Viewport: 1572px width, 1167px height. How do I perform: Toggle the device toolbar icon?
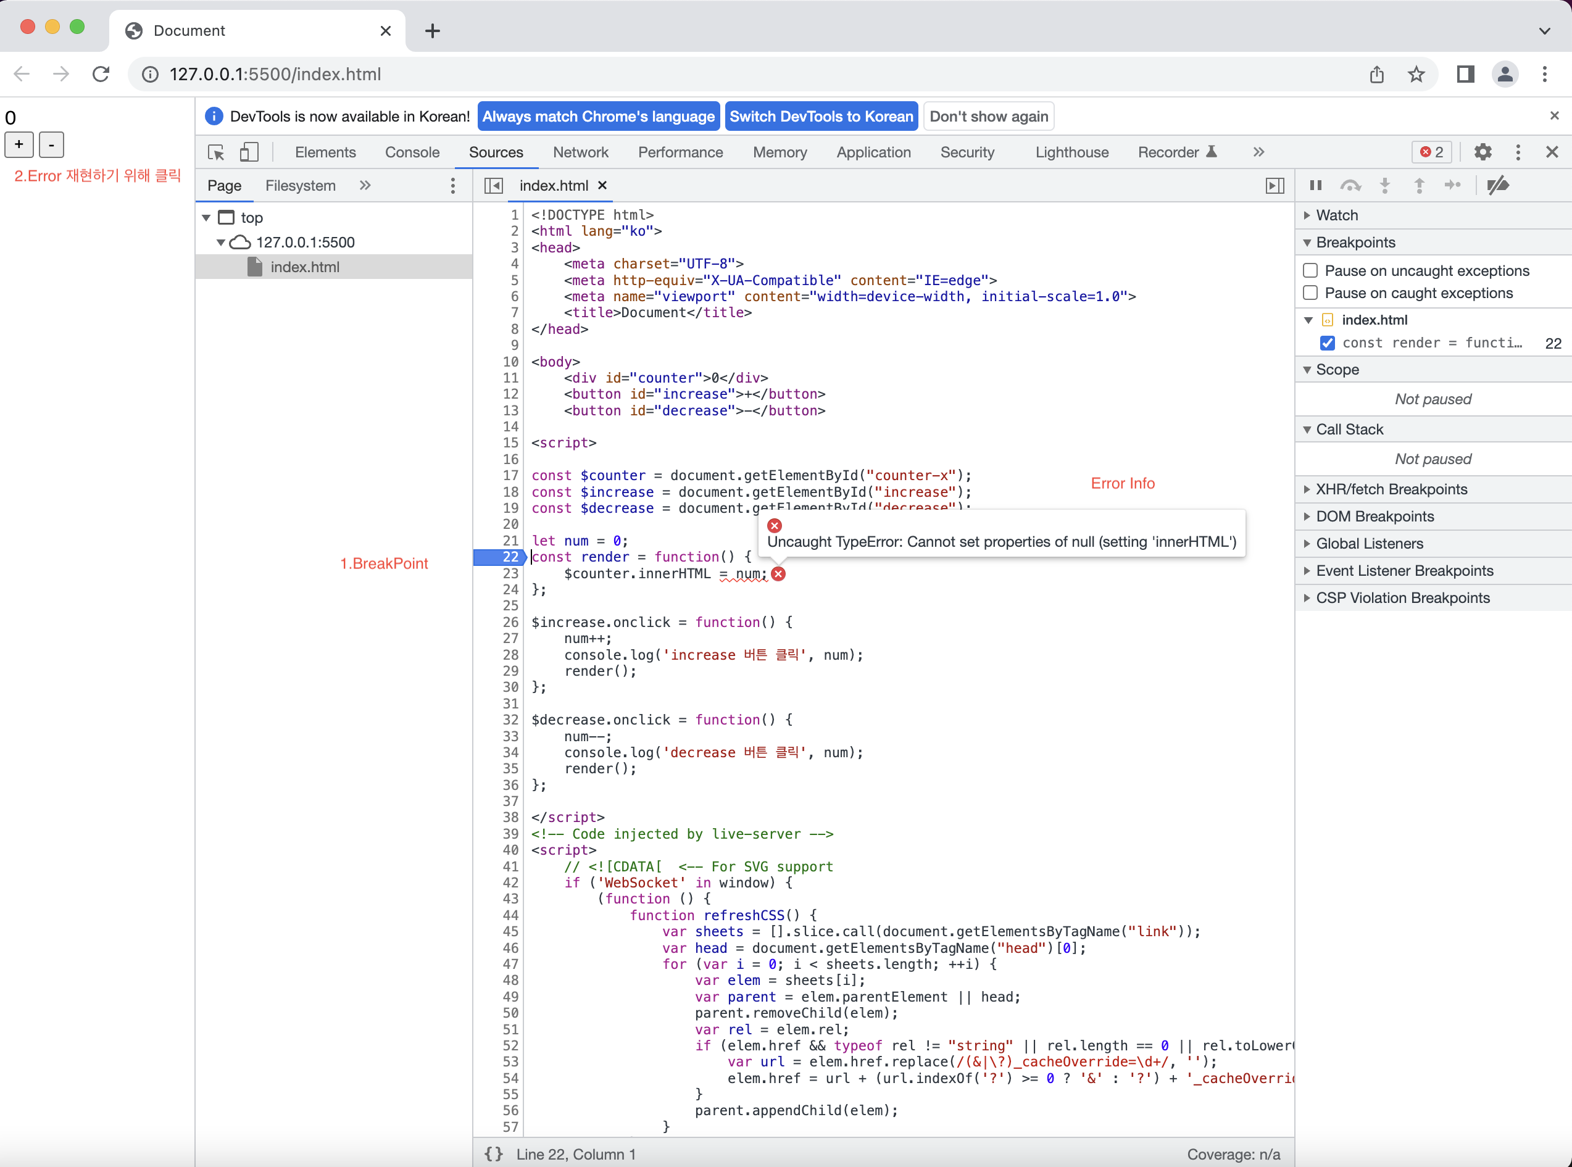tap(249, 152)
